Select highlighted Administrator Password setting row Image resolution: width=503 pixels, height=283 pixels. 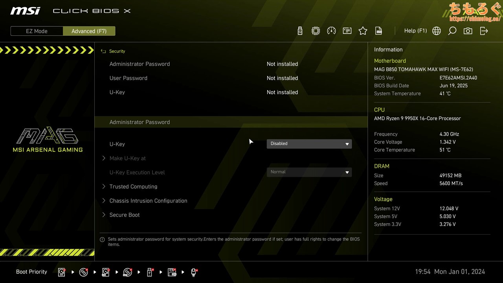[x=230, y=122]
